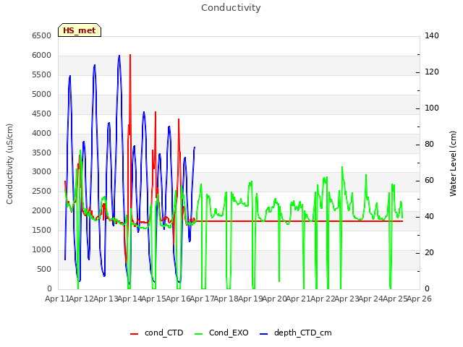The width and height of the screenshot is (463, 347).
Task: Toggle cond_CTD series in the legend
Action: (x=157, y=333)
